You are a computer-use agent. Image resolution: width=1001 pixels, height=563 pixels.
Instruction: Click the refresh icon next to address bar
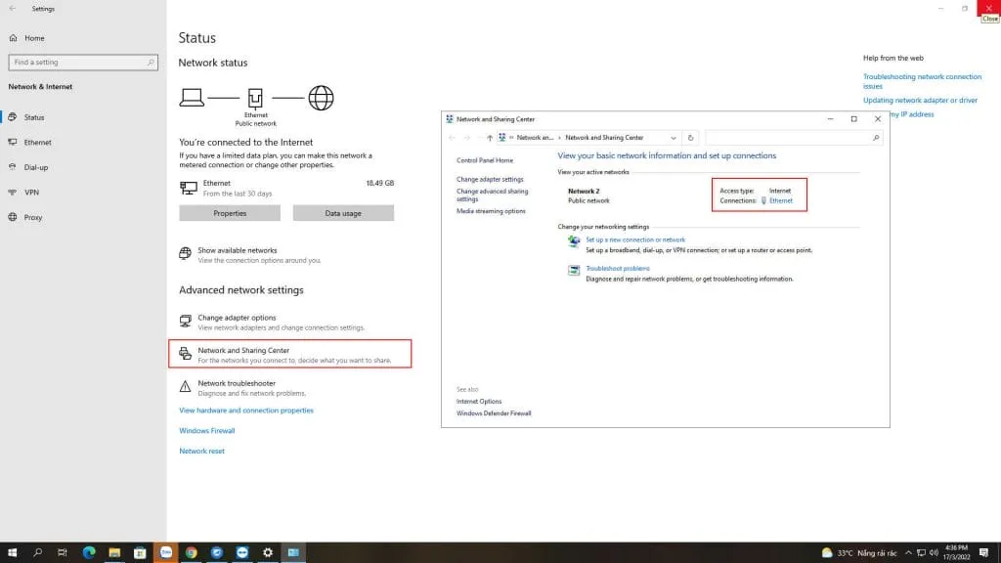coord(690,138)
